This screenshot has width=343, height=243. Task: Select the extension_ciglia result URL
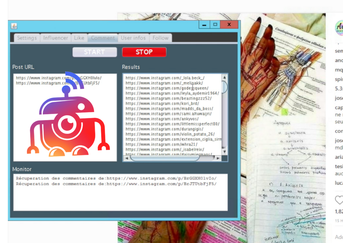174,139
